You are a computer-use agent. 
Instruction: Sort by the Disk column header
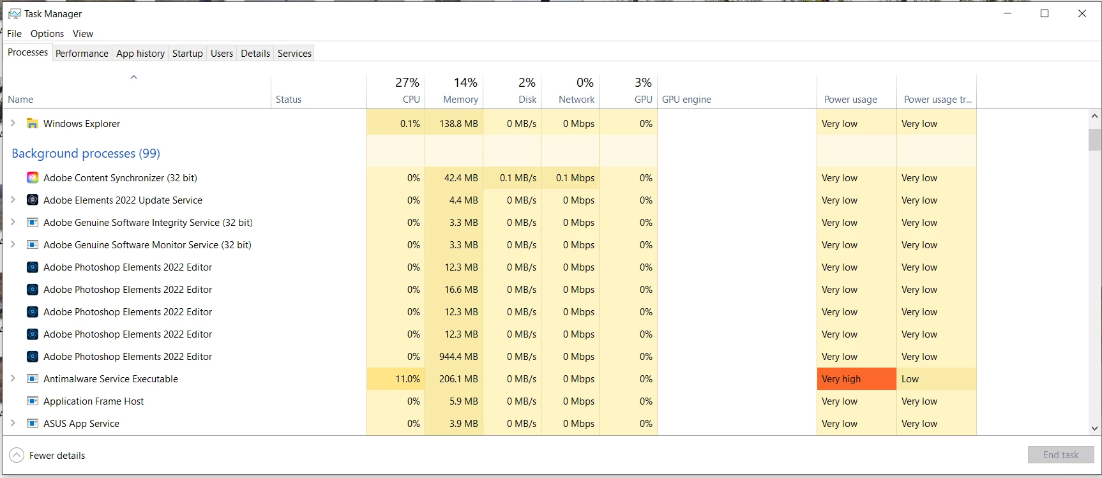pos(512,91)
